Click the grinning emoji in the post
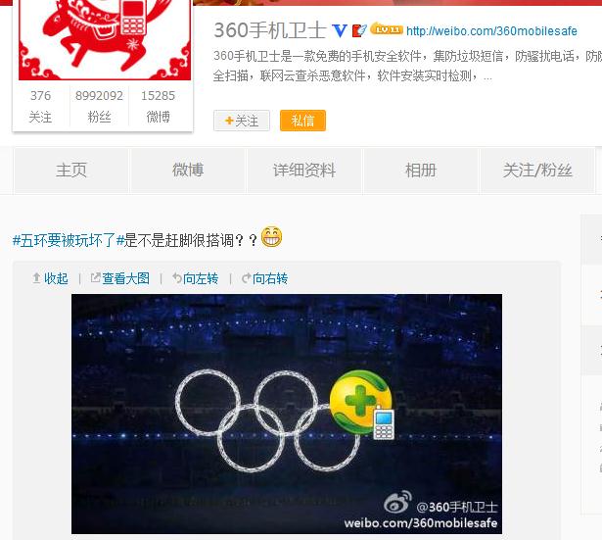This screenshot has width=602, height=540. click(271, 237)
